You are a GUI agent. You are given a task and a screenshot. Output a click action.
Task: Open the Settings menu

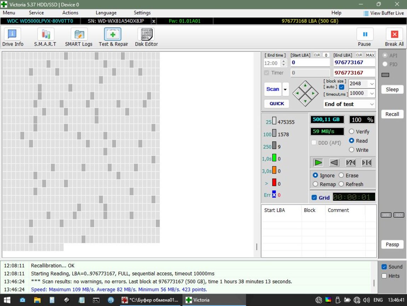tap(142, 13)
